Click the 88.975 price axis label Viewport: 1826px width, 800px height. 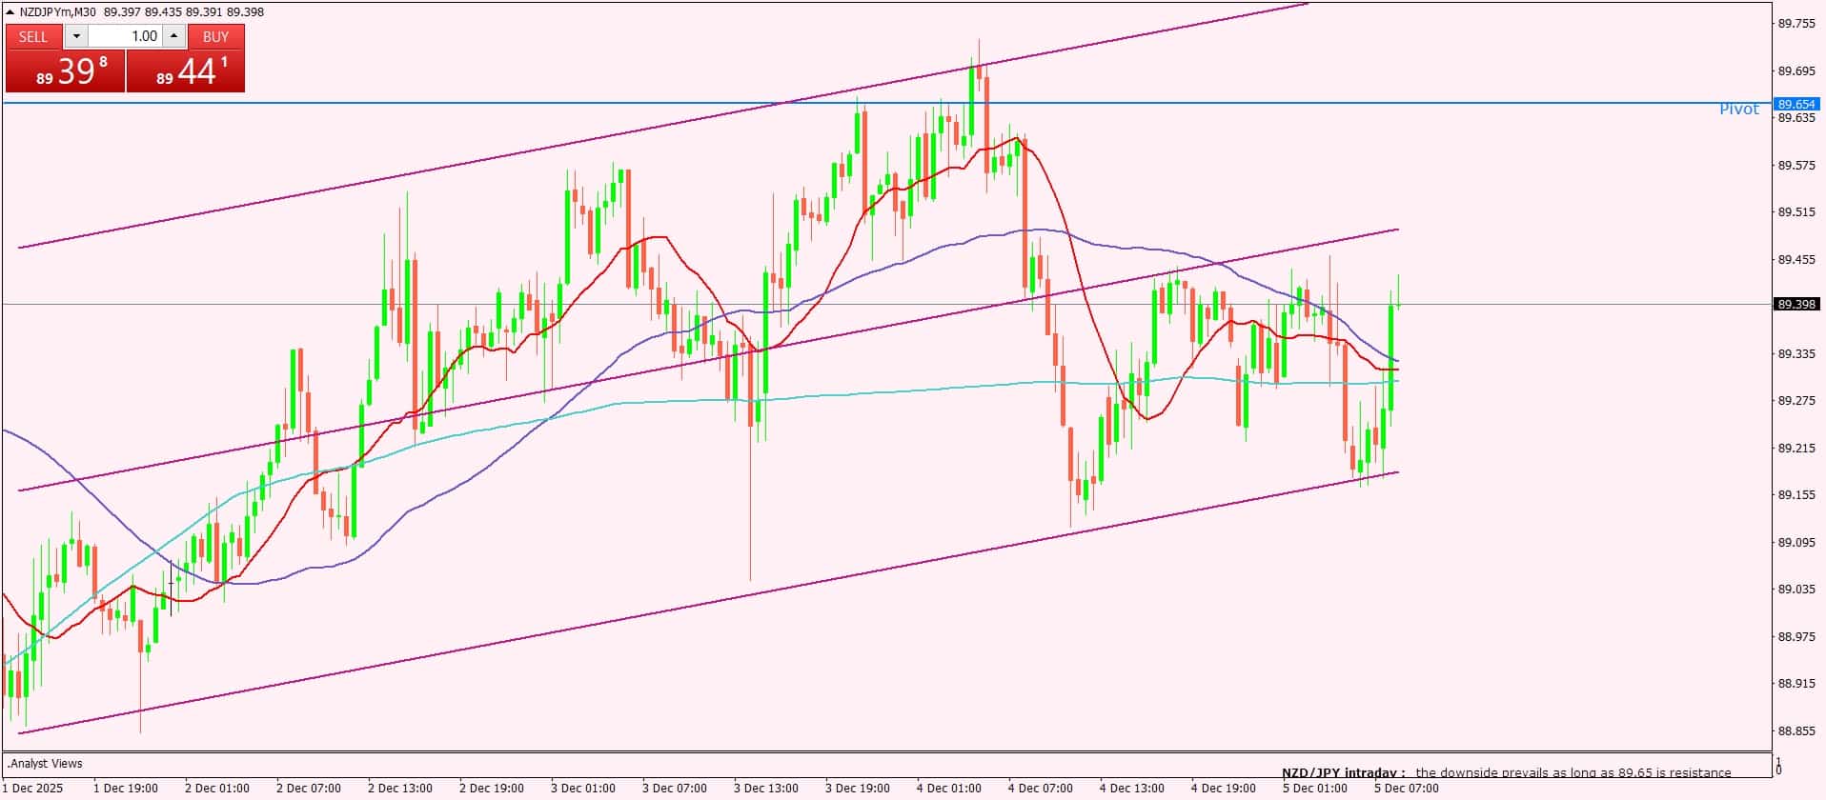coord(1796,637)
